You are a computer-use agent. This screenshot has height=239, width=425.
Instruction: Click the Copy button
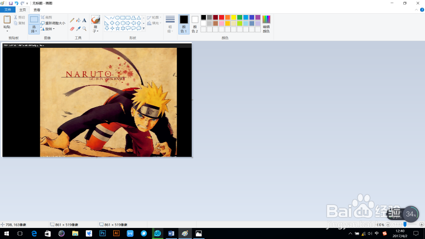coord(19,23)
